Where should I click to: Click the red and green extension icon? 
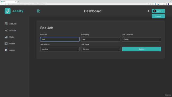[x=160, y=4]
